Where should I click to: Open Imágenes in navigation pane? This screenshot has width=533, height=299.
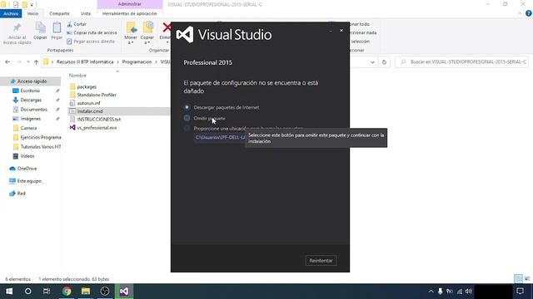[27, 119]
